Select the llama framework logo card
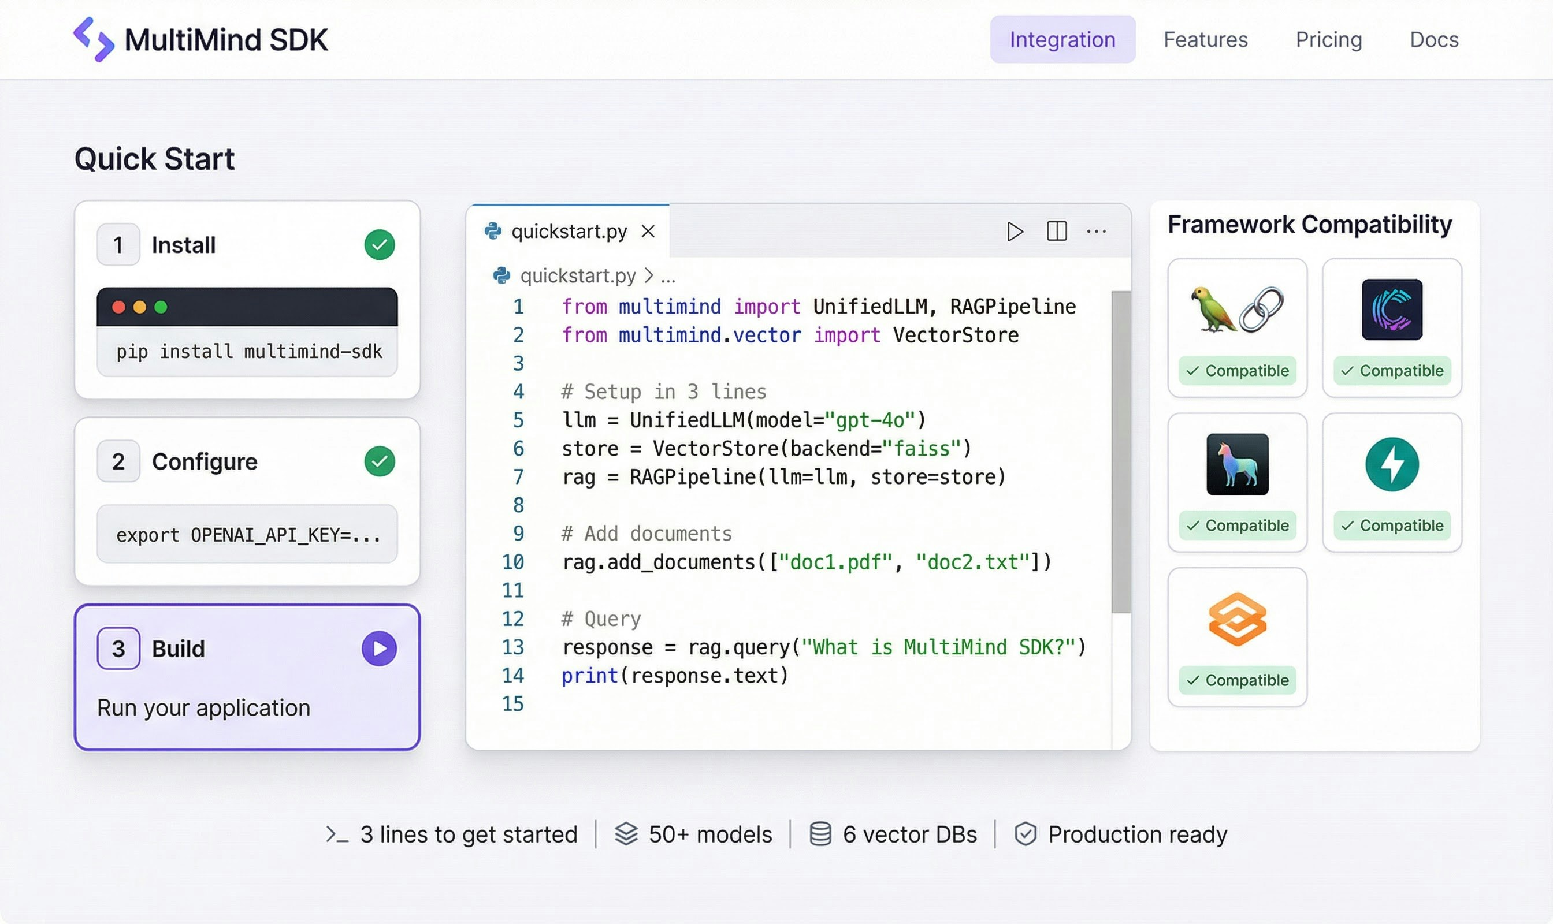Image resolution: width=1553 pixels, height=924 pixels. point(1237,464)
